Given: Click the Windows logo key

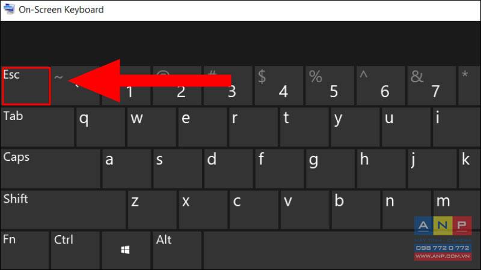Looking at the screenshot, I should tap(126, 250).
